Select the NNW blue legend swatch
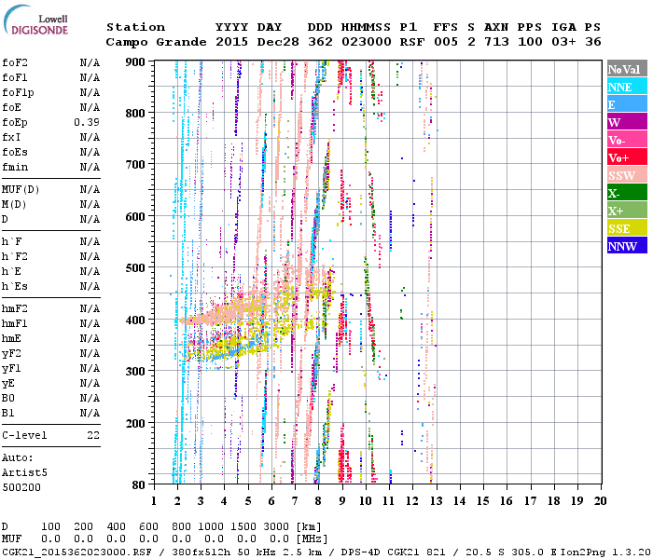Screen dimensions: 653x559 627,245
